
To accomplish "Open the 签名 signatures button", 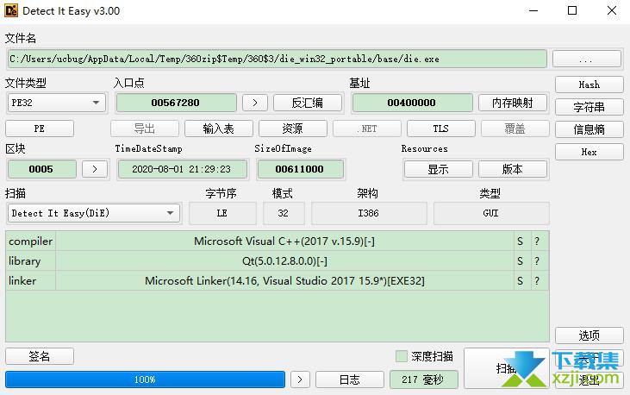I will [x=40, y=356].
